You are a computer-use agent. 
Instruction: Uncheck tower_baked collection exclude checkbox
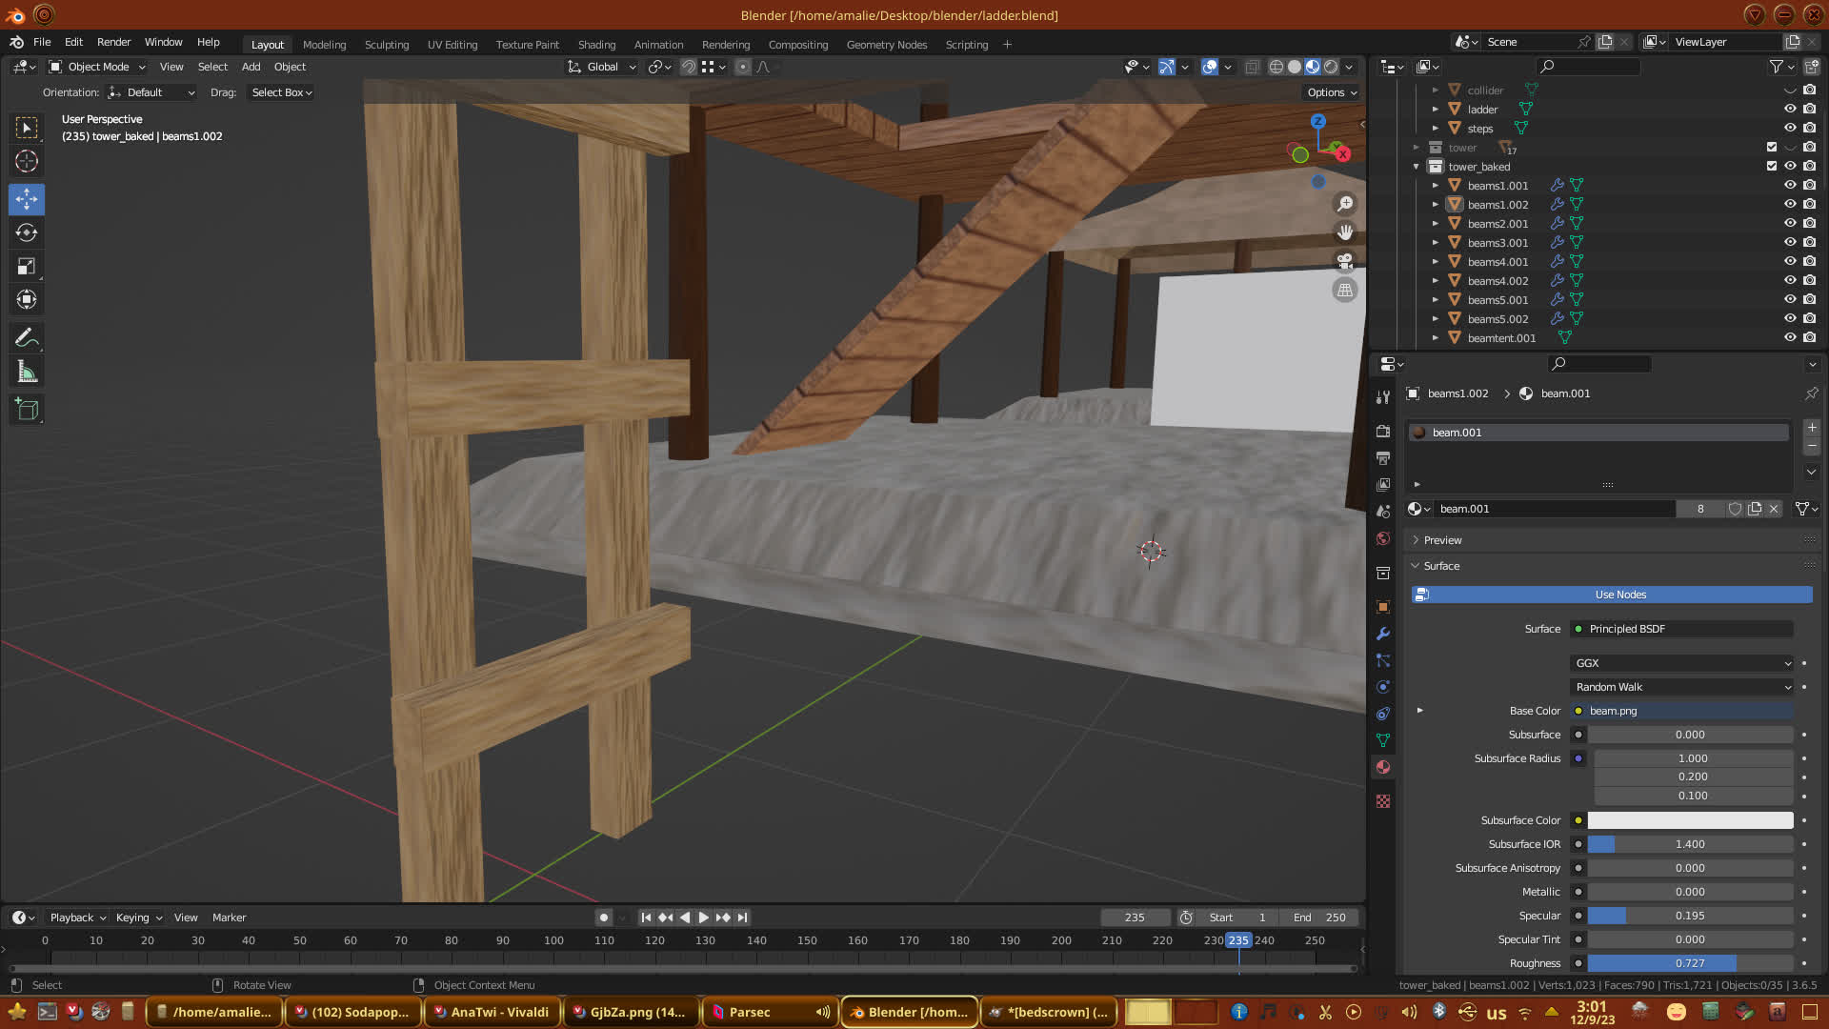point(1772,166)
